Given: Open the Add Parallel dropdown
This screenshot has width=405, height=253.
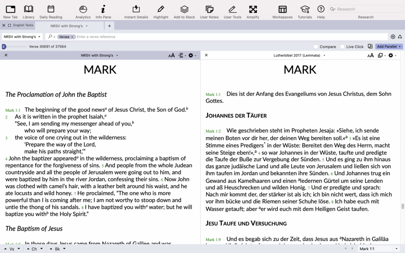Looking at the screenshot, I should (x=389, y=47).
